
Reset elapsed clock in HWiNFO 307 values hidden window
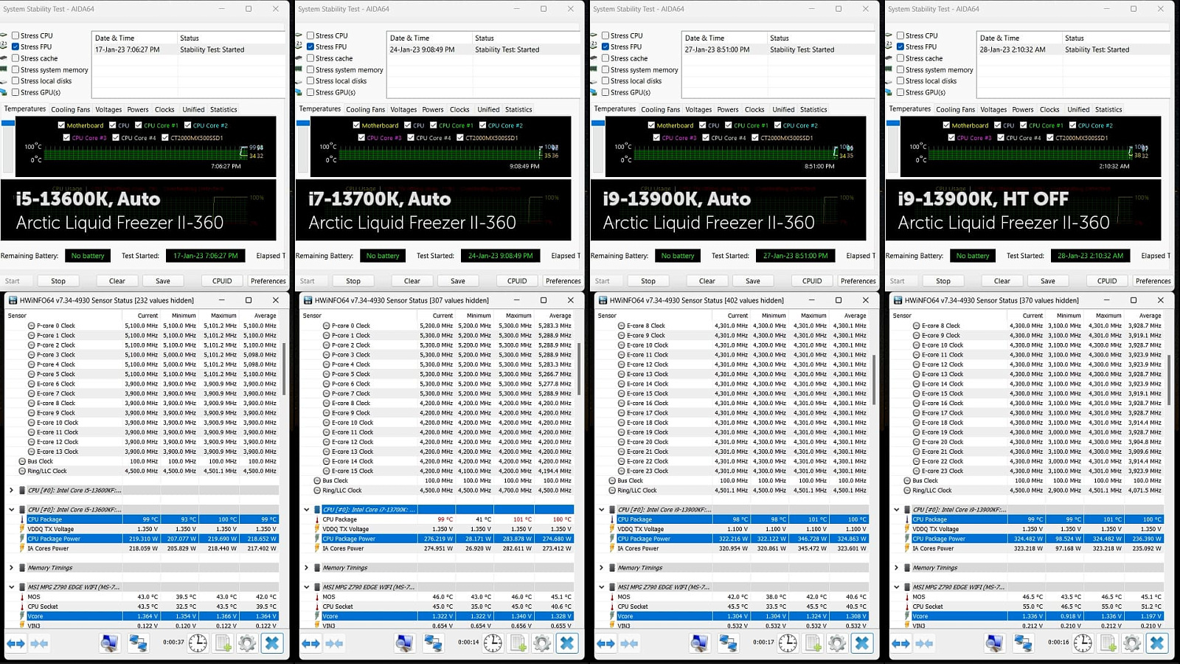[493, 643]
